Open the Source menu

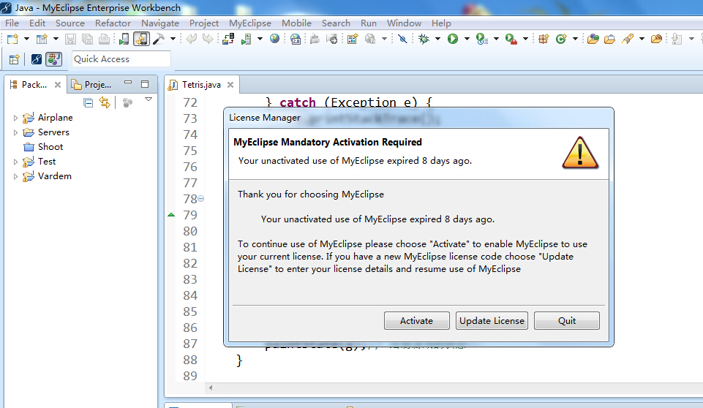pyautogui.click(x=70, y=23)
